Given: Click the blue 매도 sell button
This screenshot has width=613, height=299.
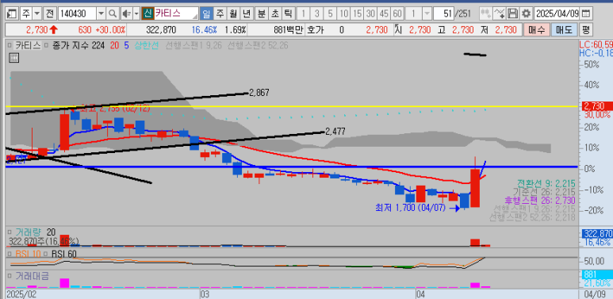Looking at the screenshot, I should tap(564, 30).
